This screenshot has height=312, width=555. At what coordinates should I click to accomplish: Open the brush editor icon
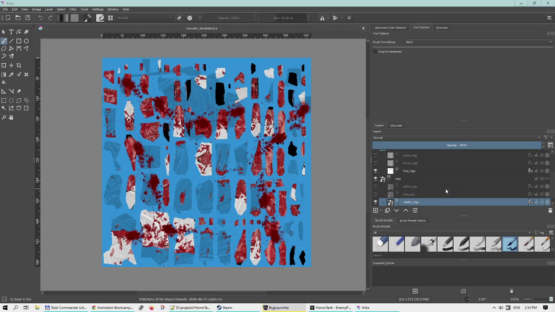click(x=100, y=18)
